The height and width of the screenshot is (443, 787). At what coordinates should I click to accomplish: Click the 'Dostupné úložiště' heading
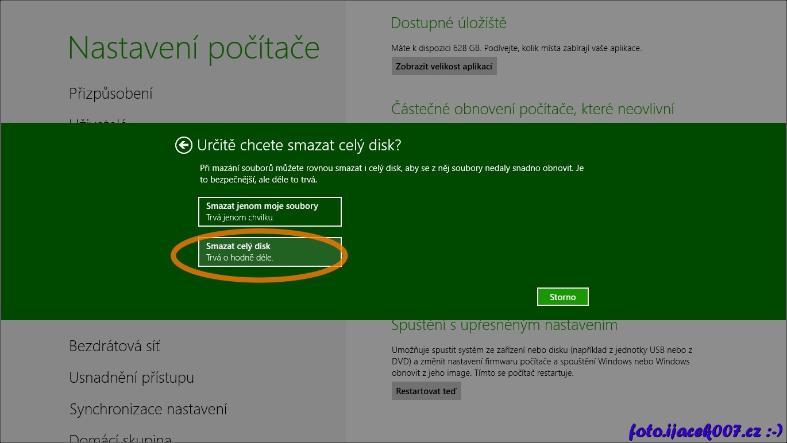point(448,24)
